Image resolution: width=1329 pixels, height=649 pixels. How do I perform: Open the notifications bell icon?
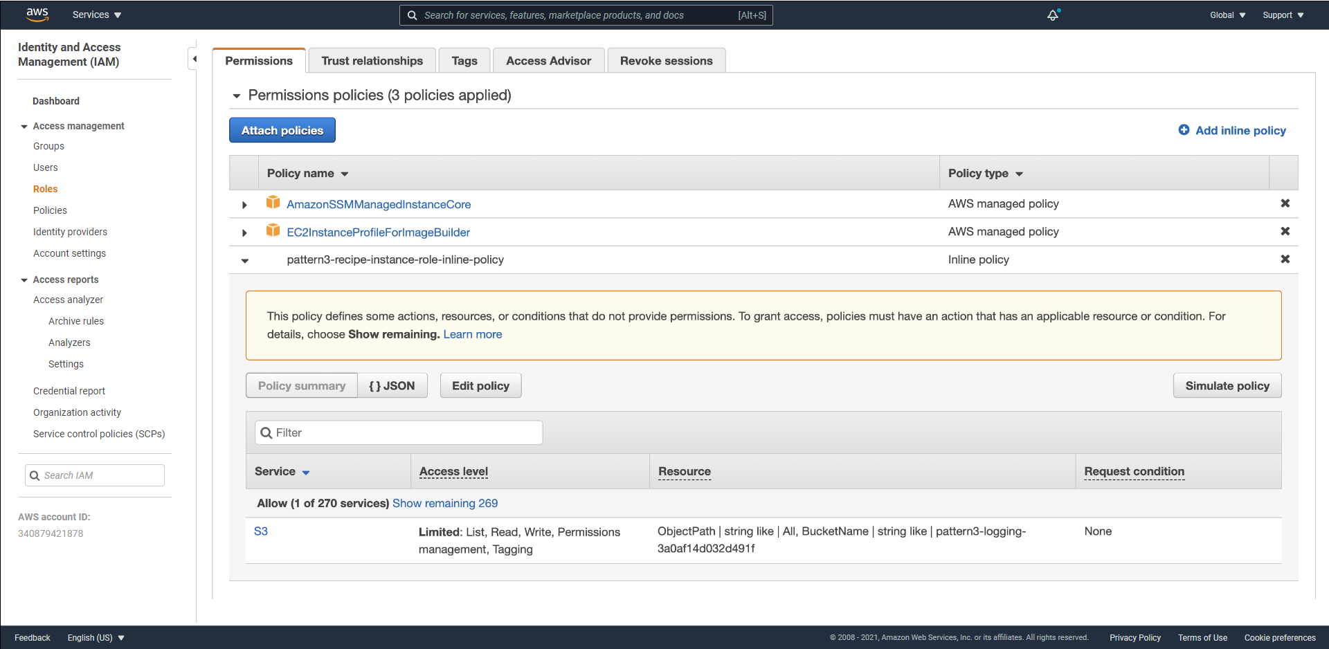1053,15
